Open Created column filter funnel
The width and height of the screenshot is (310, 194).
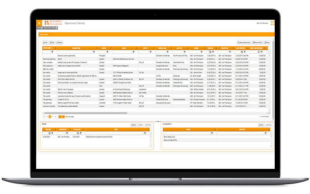pyautogui.click(x=213, y=52)
